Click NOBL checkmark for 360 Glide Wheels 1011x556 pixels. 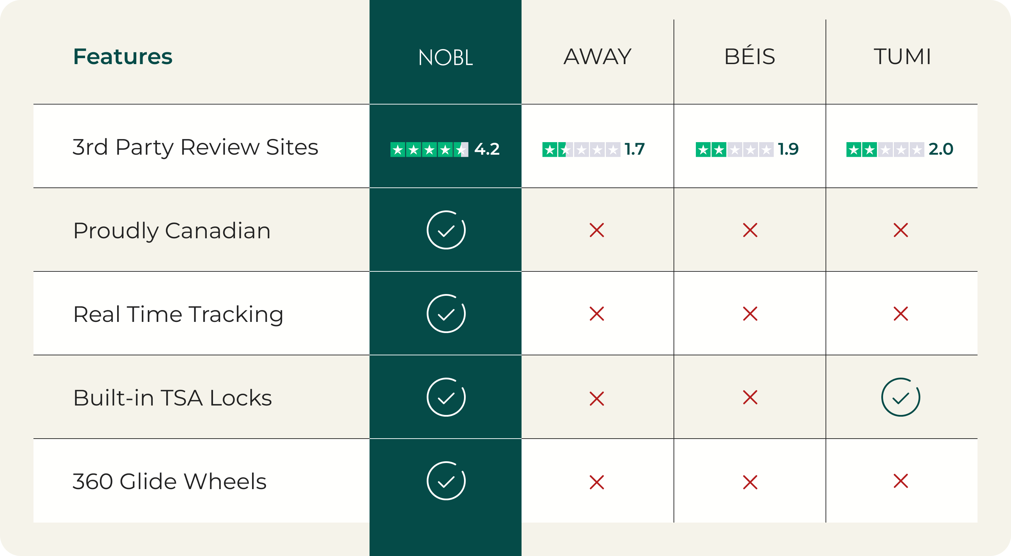click(x=446, y=481)
